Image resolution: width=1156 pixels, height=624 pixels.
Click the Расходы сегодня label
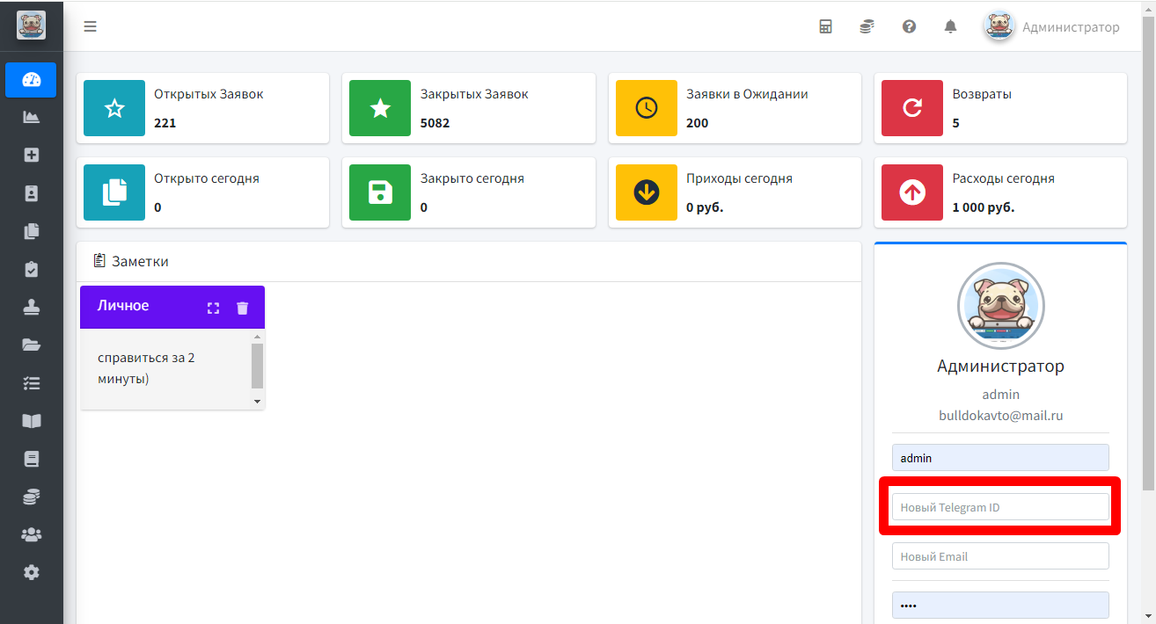pyautogui.click(x=1004, y=178)
